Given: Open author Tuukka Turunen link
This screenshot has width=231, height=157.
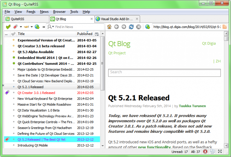Looking at the screenshot, I should [x=192, y=106].
